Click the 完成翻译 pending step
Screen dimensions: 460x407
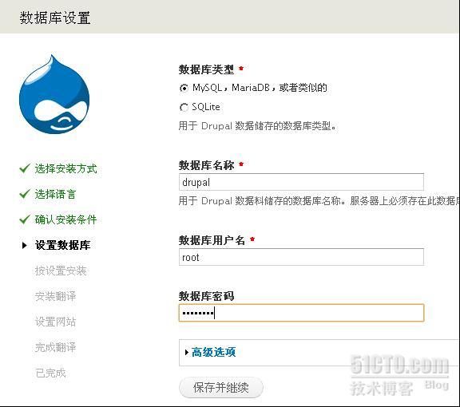tap(55, 347)
